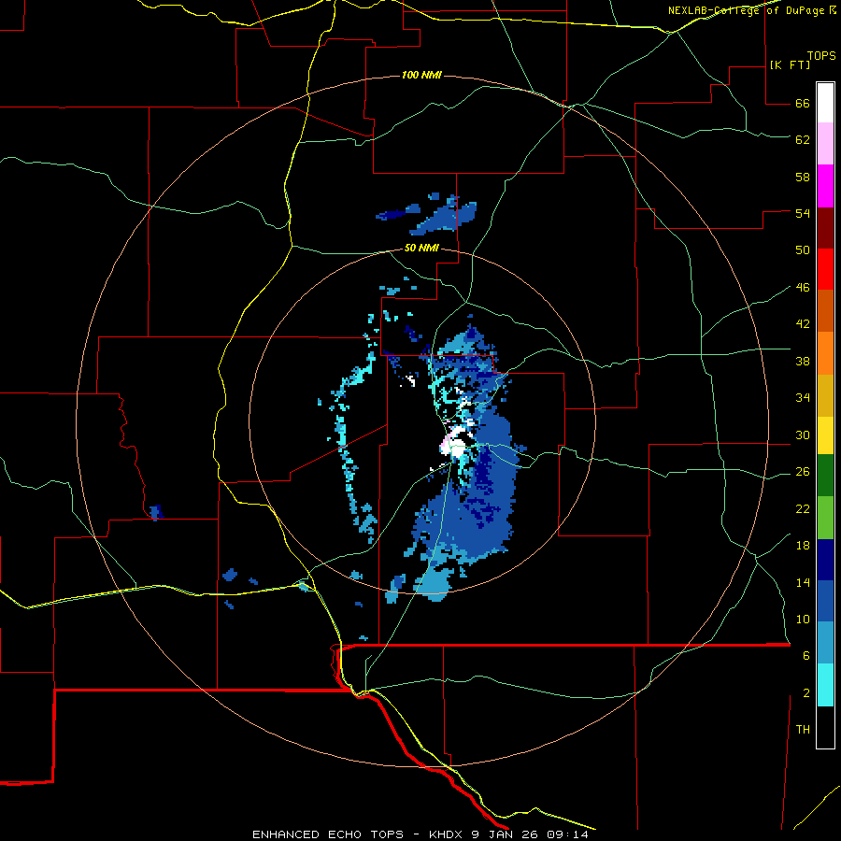Click the 09:14 timestamp

click(567, 834)
